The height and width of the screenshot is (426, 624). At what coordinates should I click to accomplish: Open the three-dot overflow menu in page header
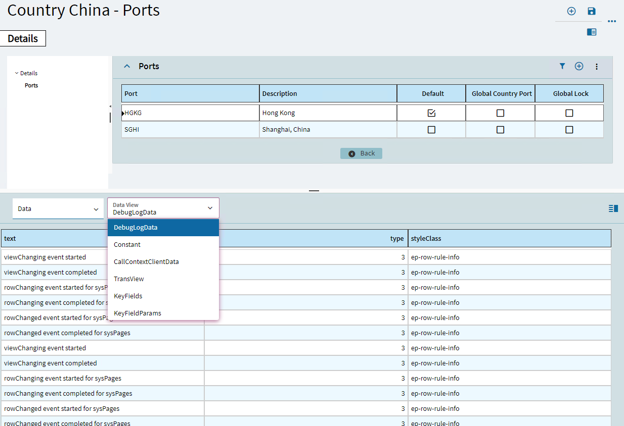(612, 21)
